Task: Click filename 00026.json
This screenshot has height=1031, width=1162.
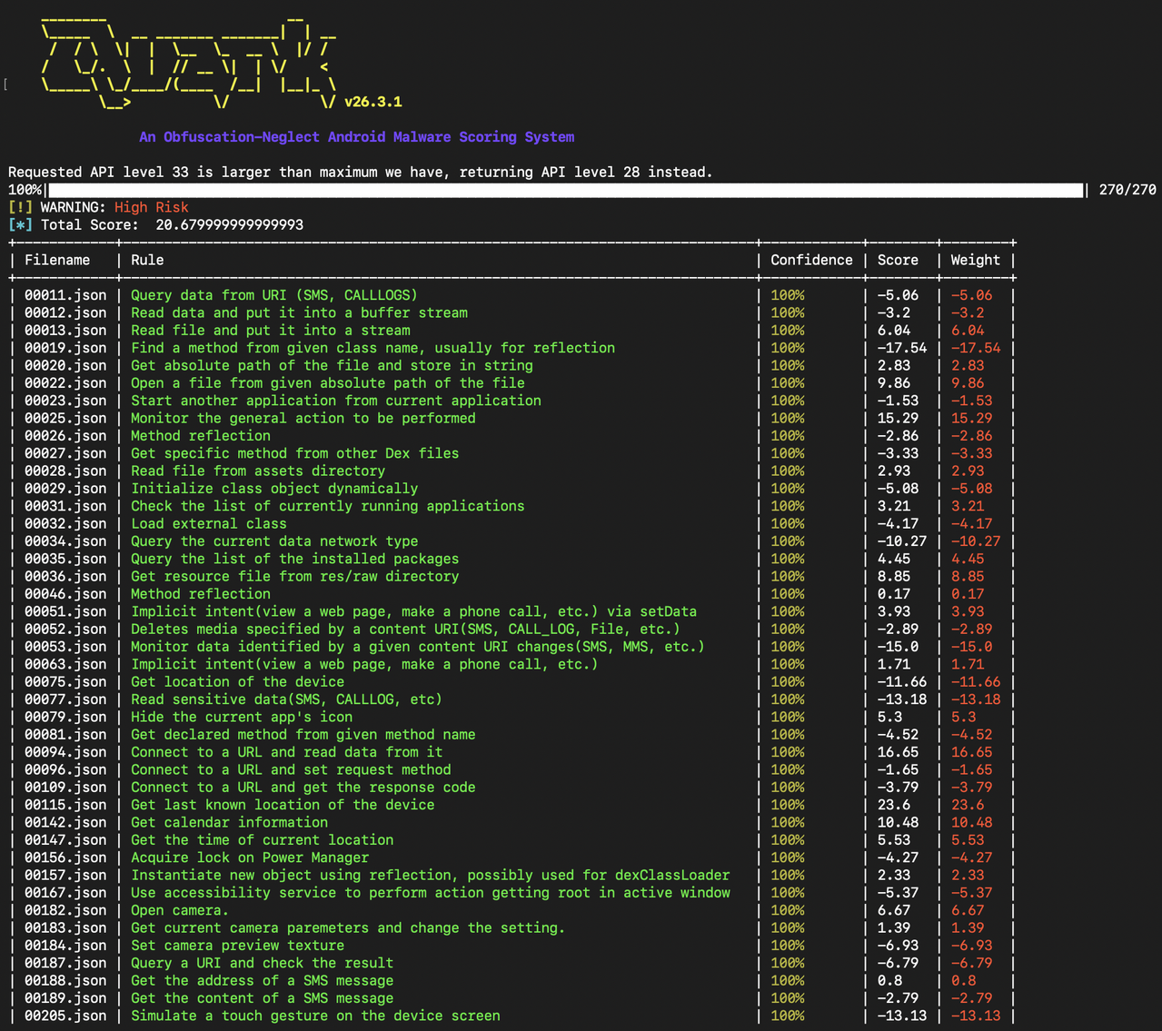Action: (x=65, y=436)
